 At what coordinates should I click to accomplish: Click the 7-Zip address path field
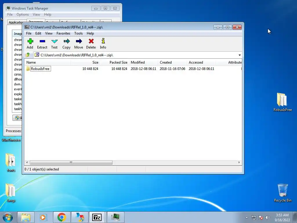click(x=138, y=55)
